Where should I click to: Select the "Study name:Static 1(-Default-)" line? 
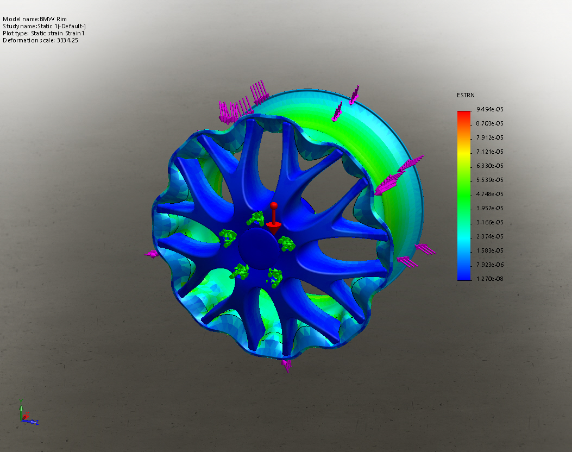click(x=44, y=26)
